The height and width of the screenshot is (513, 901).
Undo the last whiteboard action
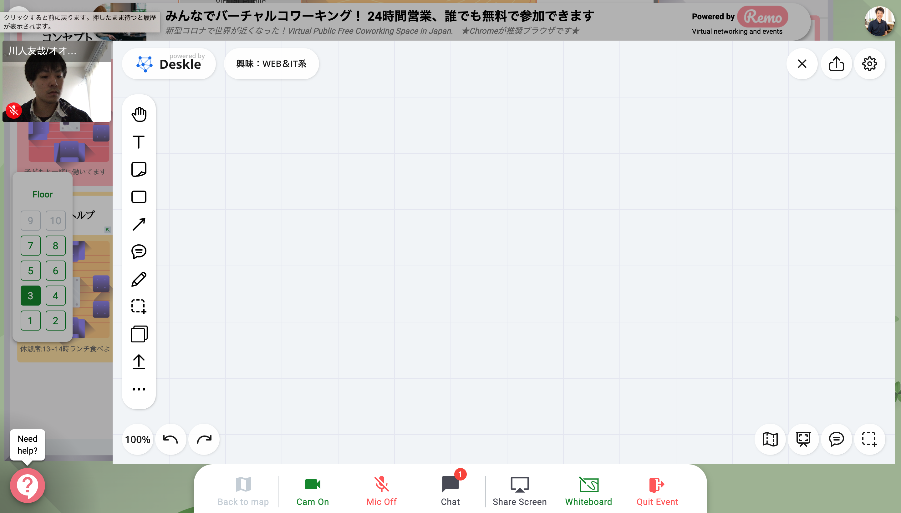click(171, 439)
